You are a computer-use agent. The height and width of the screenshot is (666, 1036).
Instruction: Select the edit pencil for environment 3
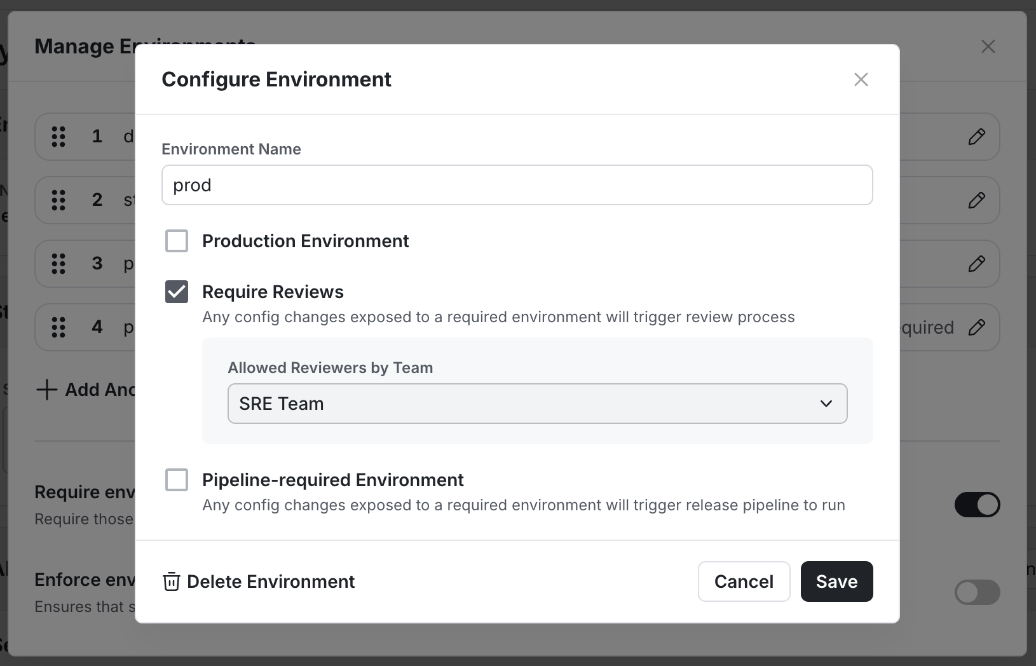click(x=978, y=264)
